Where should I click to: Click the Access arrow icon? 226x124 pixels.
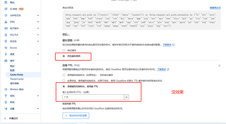(x=6, y=48)
